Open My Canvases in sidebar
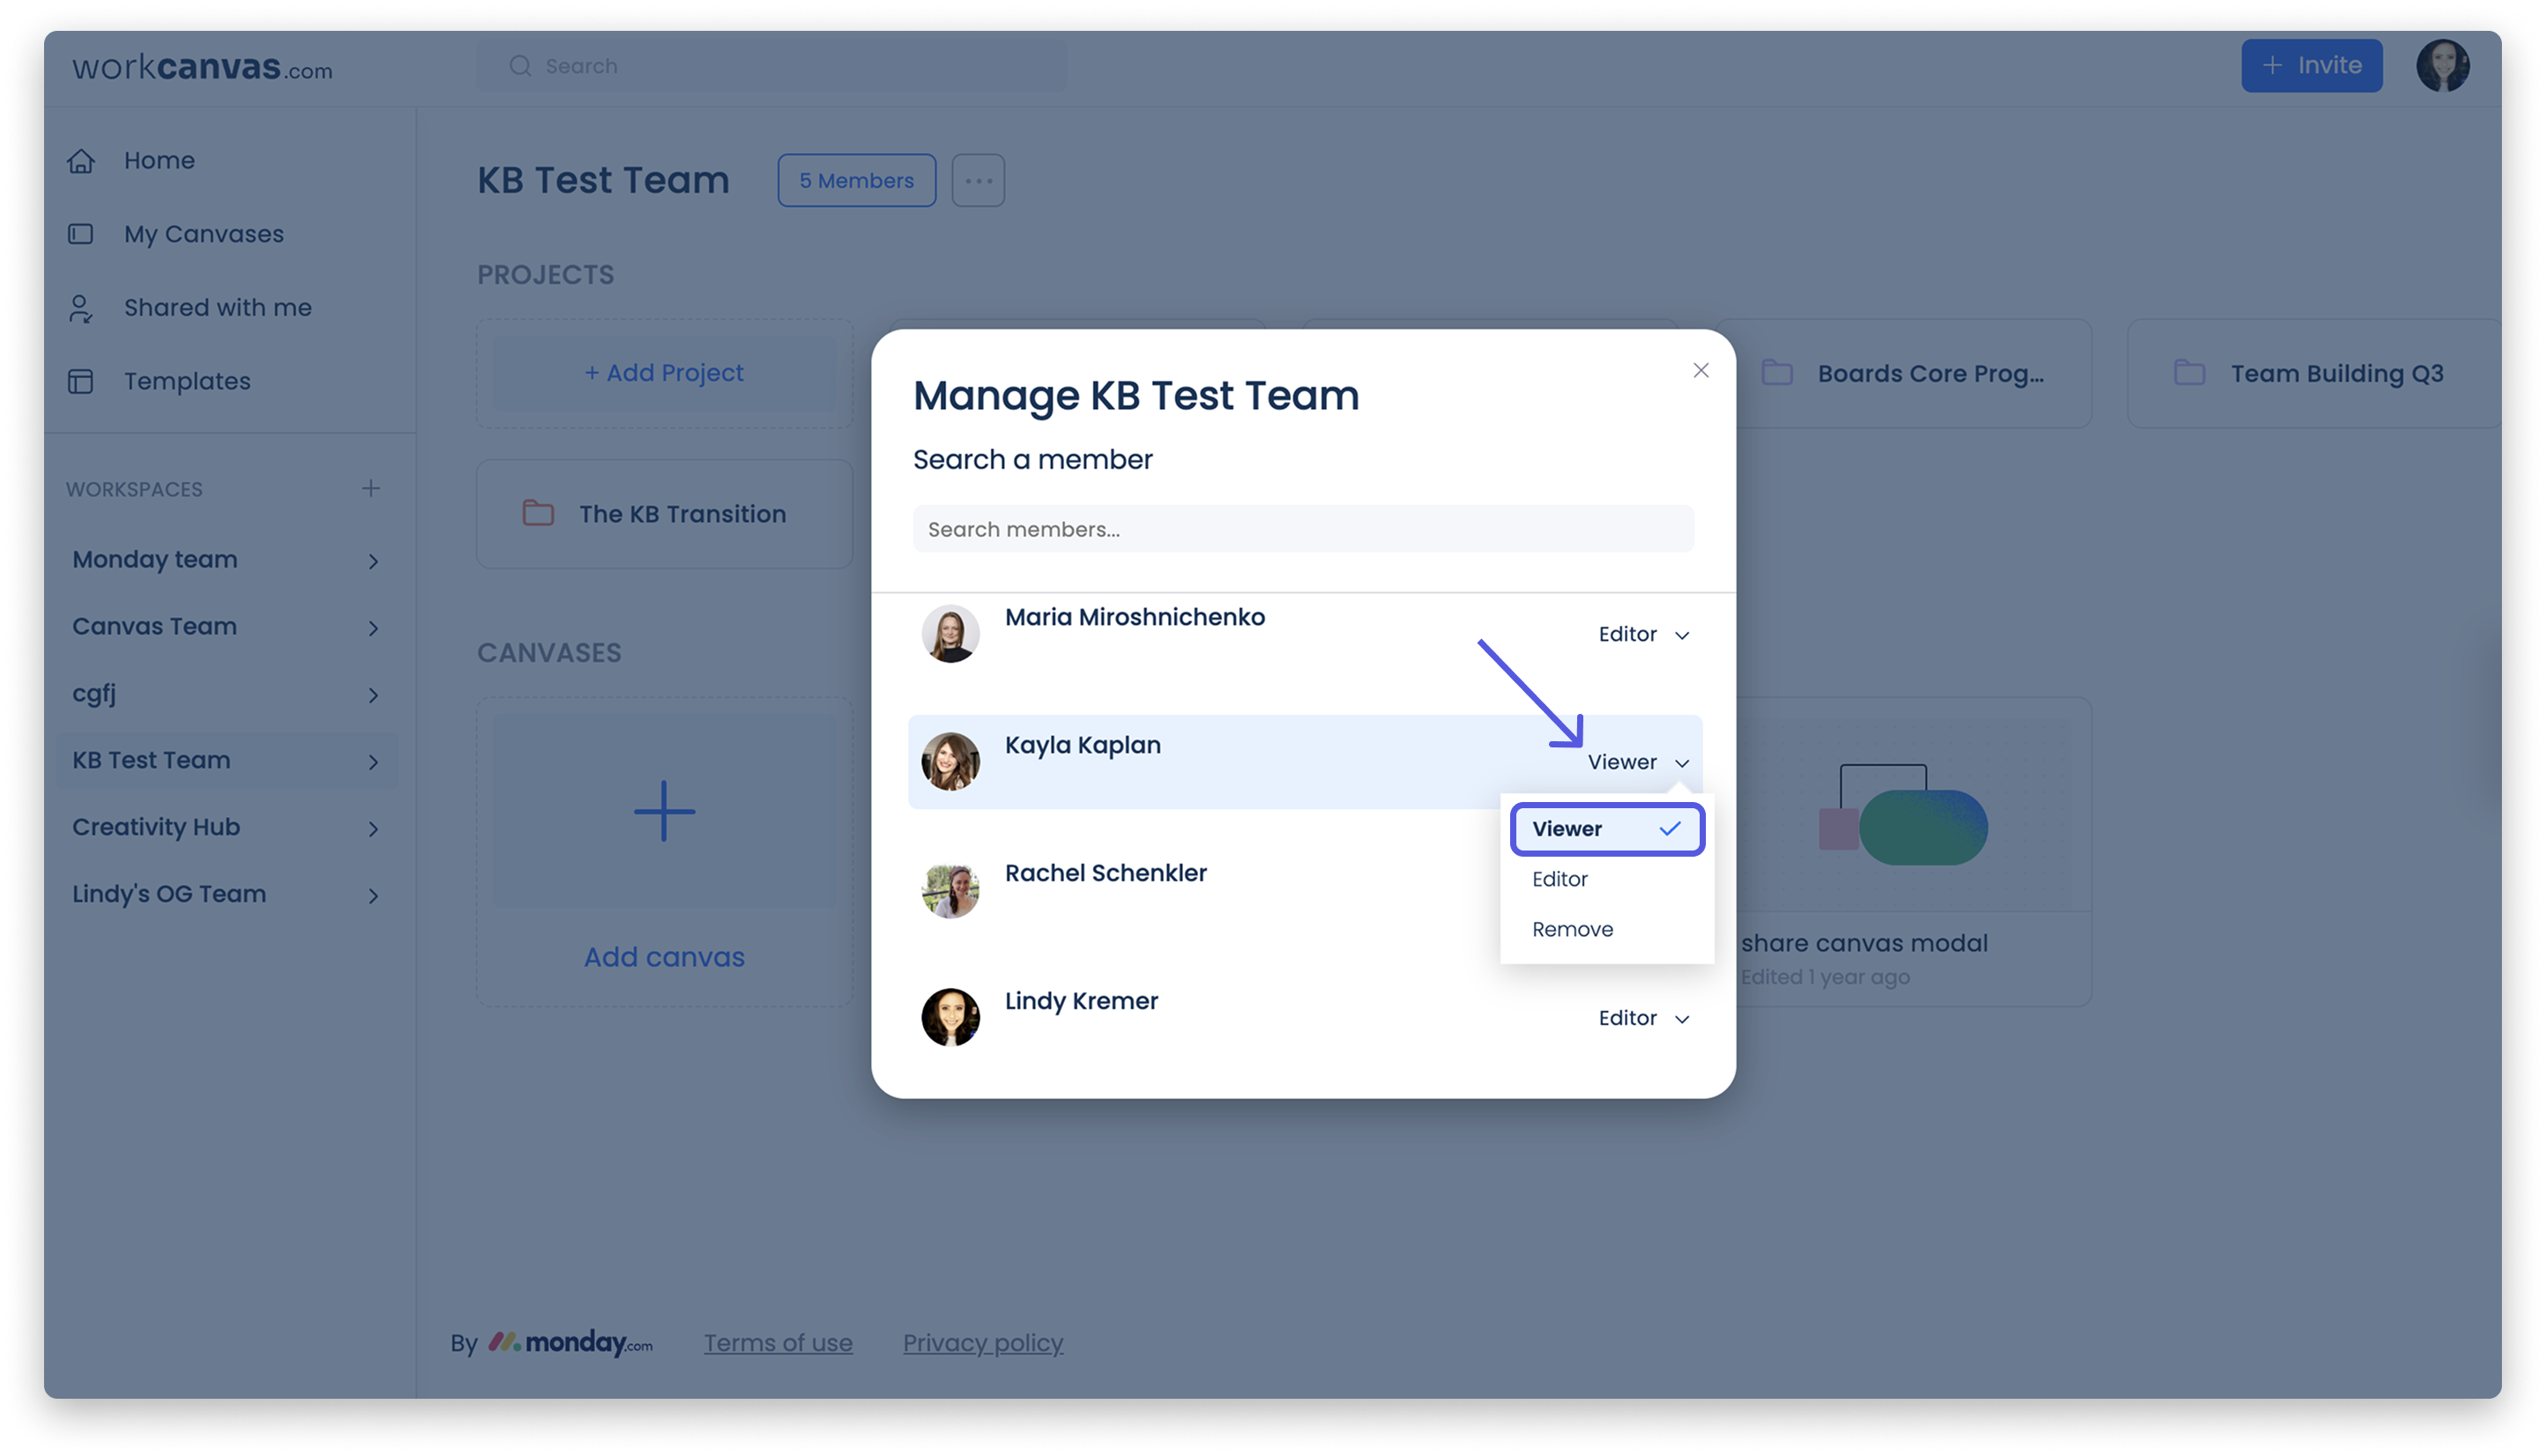 tap(204, 234)
